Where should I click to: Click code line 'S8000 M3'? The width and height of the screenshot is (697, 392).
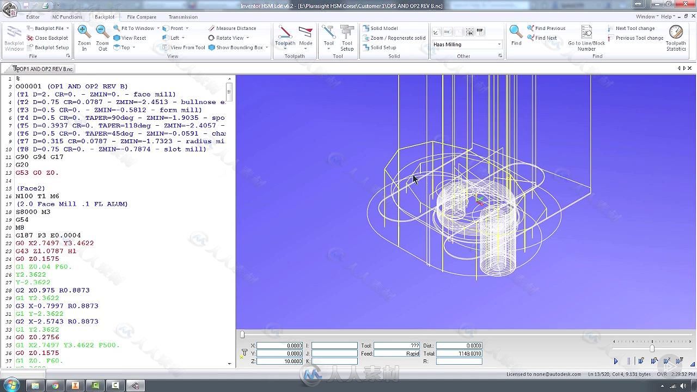[33, 212]
